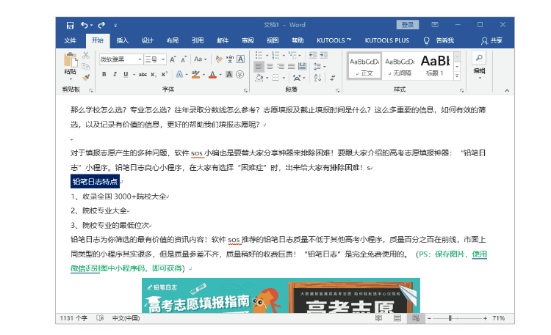Click the Find magnifier icon in editing group
Image resolution: width=551 pixels, height=335 pixels.
tap(479, 58)
